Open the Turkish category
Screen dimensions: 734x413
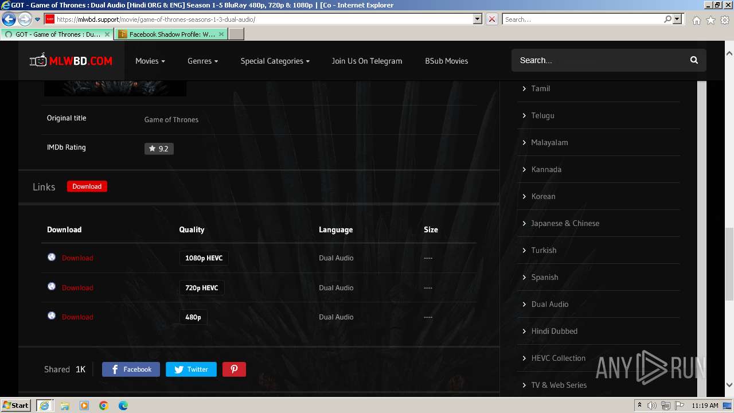[x=544, y=250]
